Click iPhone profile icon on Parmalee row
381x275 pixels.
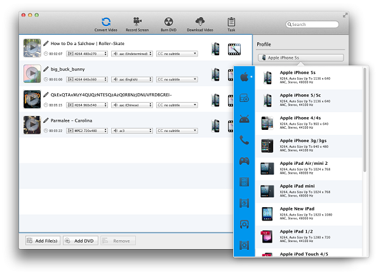pyautogui.click(x=215, y=126)
